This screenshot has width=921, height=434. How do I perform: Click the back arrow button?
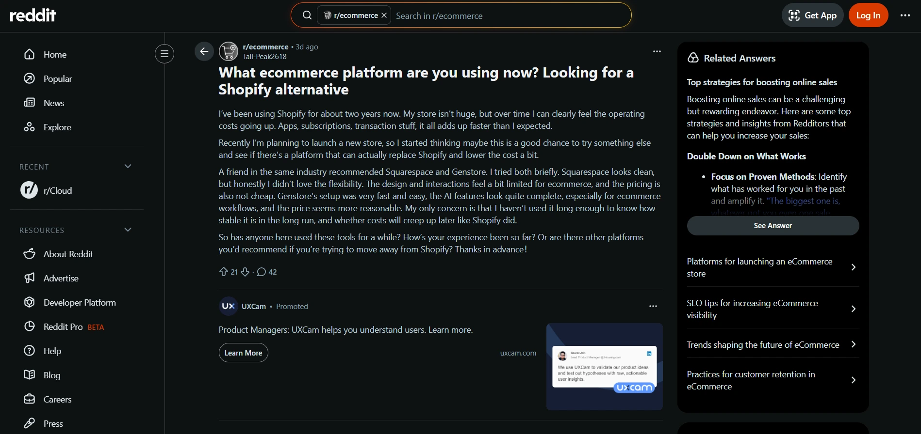click(x=204, y=51)
